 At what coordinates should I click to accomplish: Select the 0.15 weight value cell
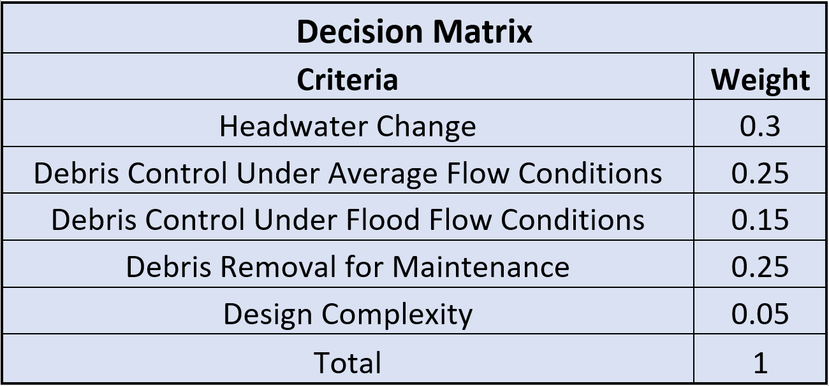760,220
